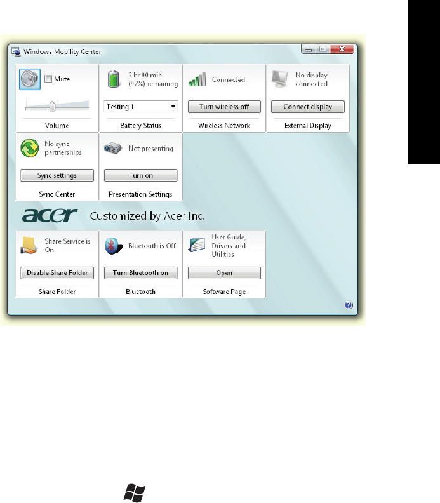The image size is (440, 503).
Task: Open the Software Page
Action: 224,273
